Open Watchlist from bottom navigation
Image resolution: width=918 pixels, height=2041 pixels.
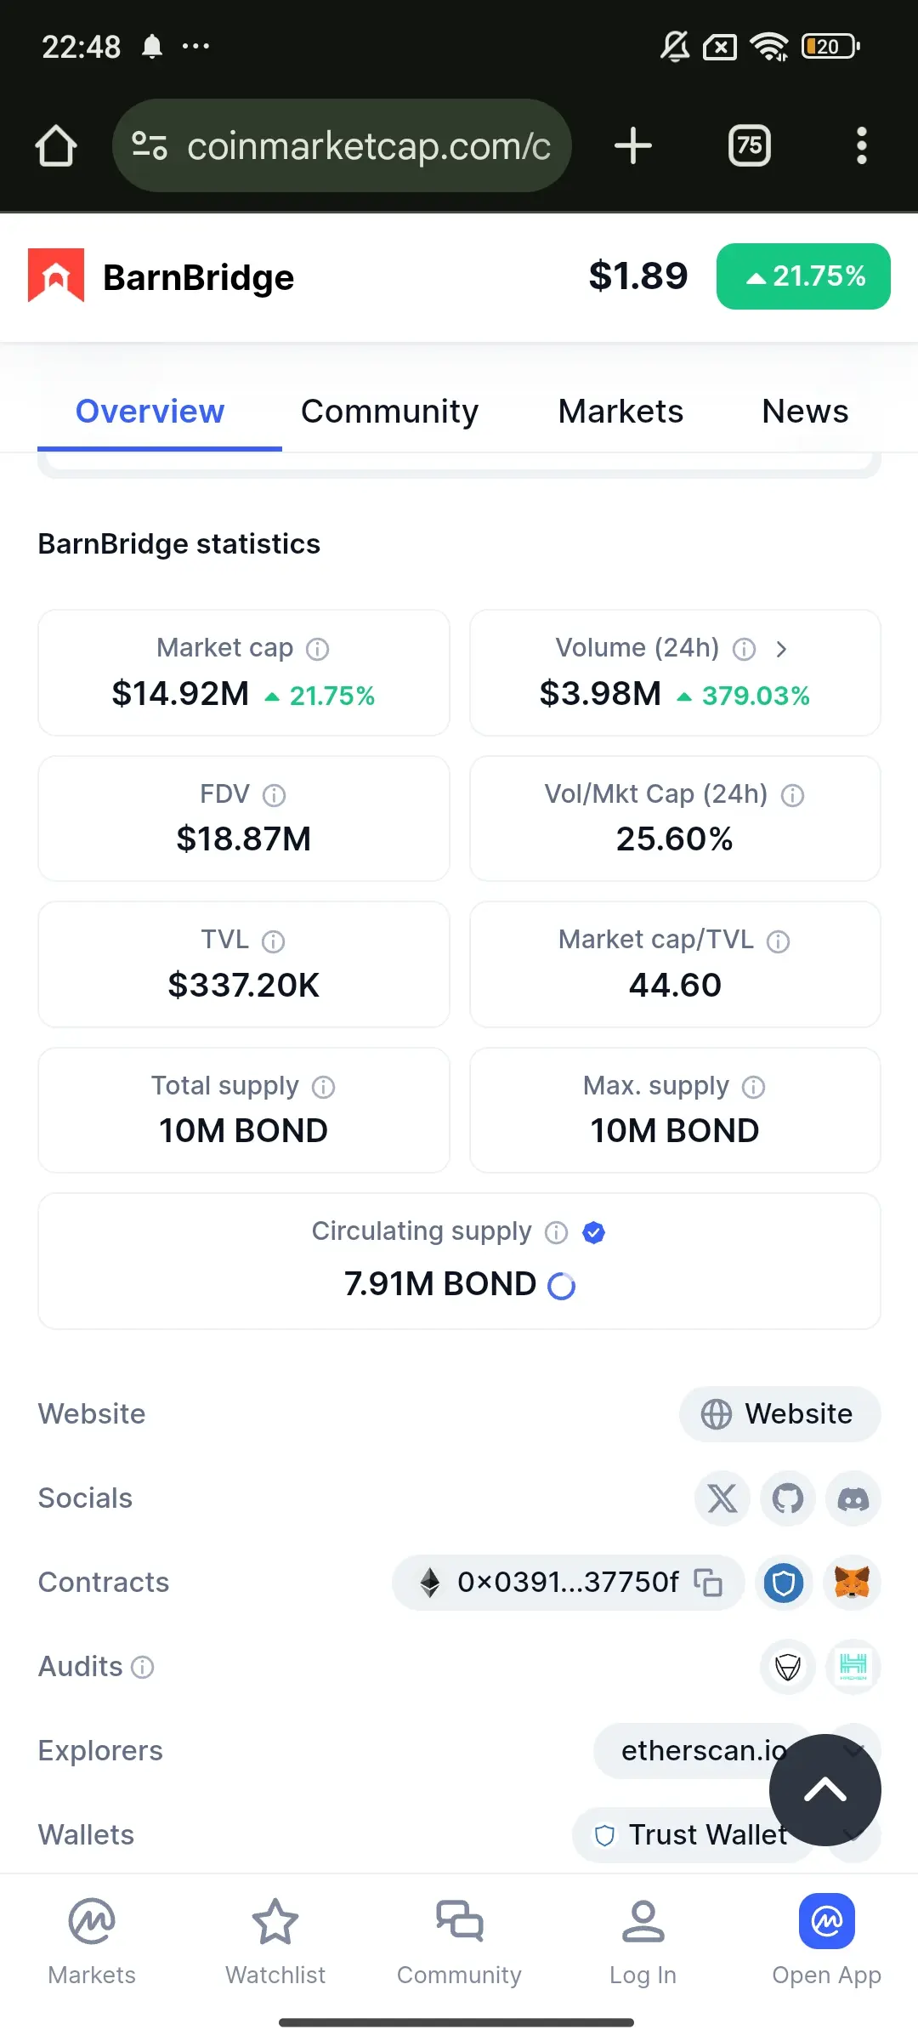(275, 1940)
